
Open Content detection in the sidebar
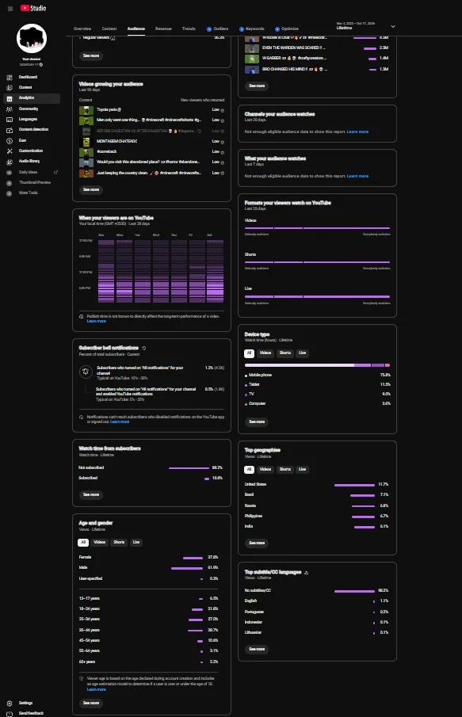(x=32, y=129)
